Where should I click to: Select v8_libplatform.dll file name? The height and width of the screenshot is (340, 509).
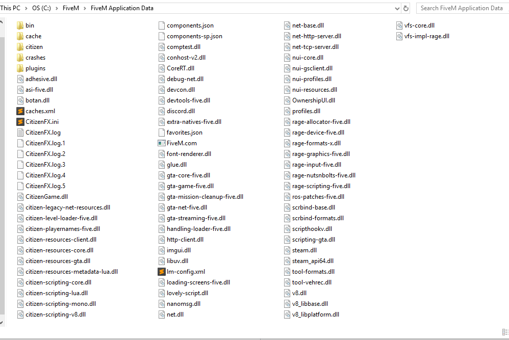click(316, 315)
